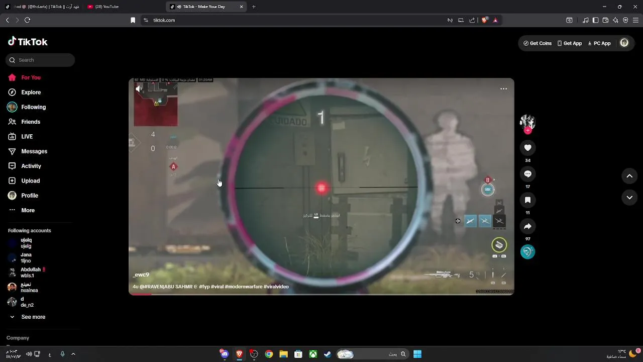Screen dimensions: 643x362
Task: Open the _ewc9 creator username link
Action: [141, 275]
